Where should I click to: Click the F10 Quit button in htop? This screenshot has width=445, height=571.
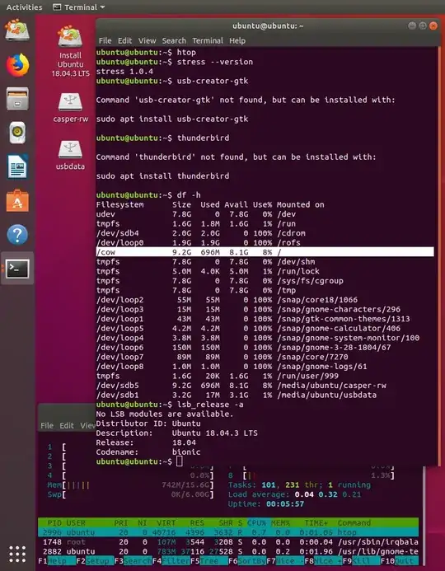coord(400,561)
